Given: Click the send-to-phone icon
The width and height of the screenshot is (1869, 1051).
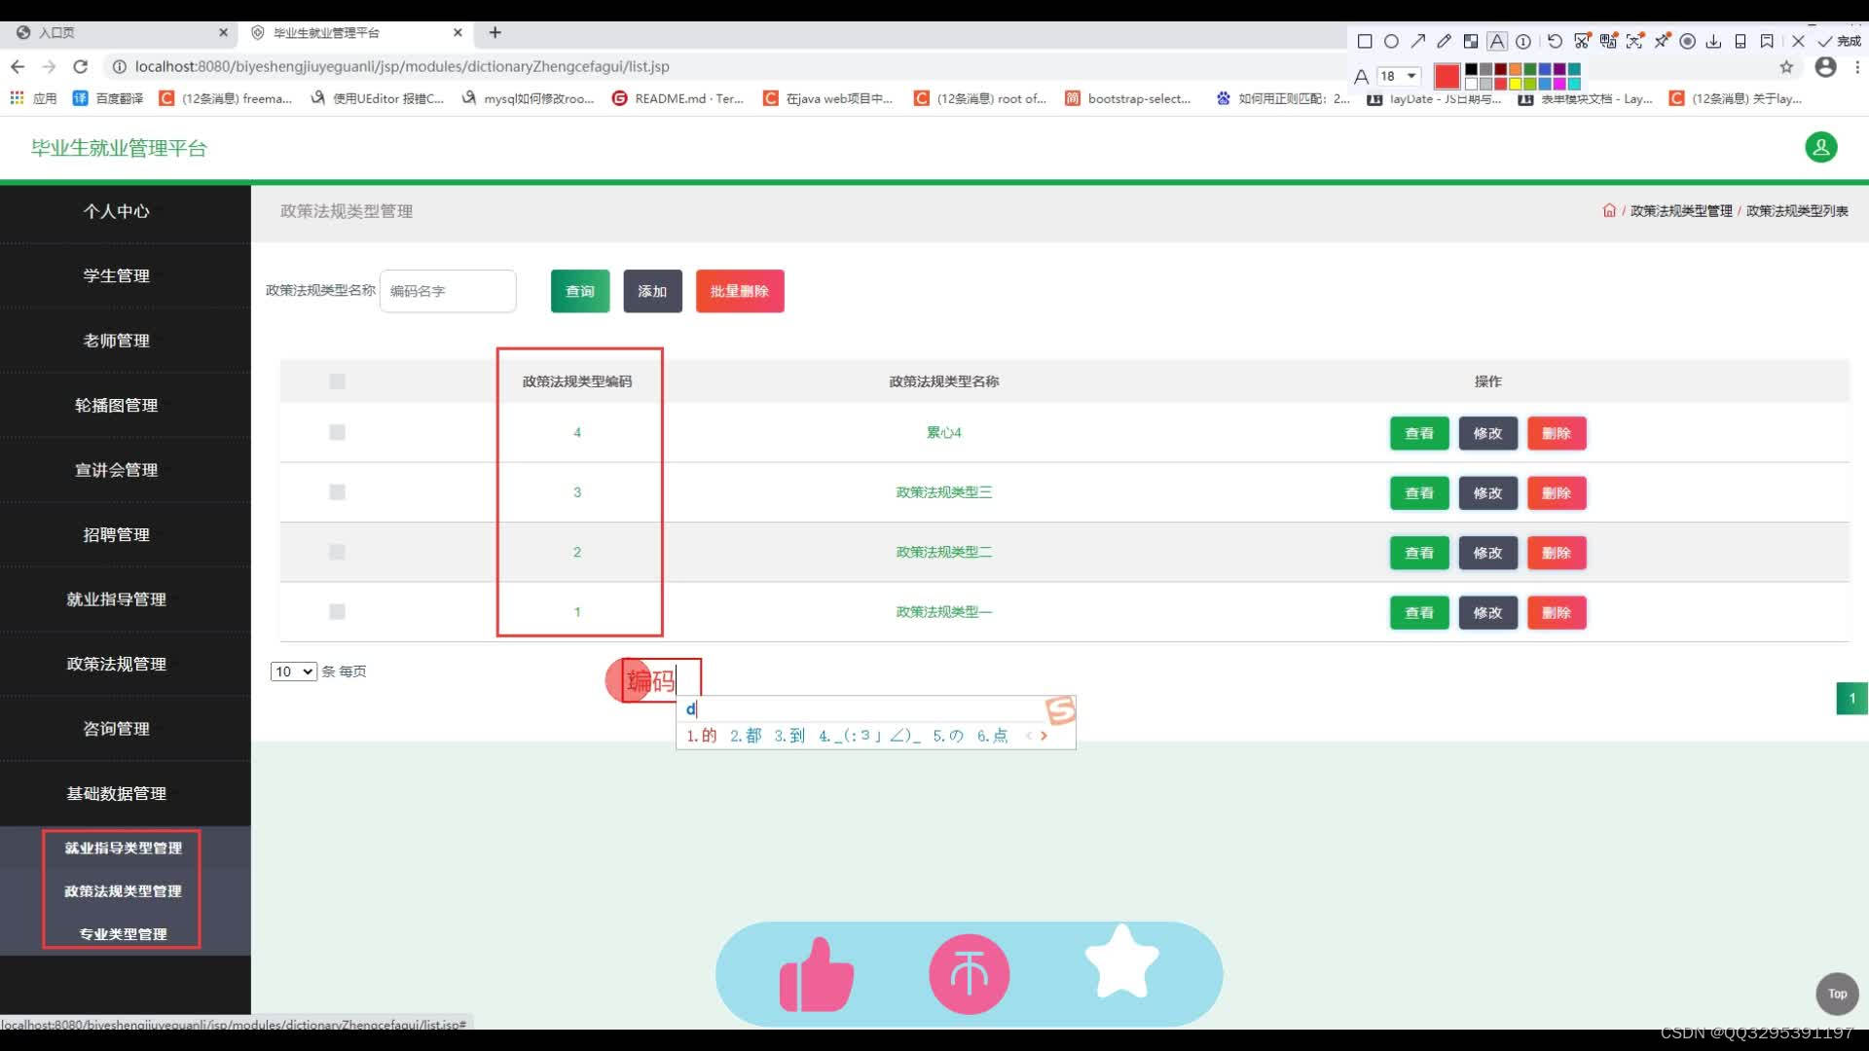Looking at the screenshot, I should coord(1741,42).
